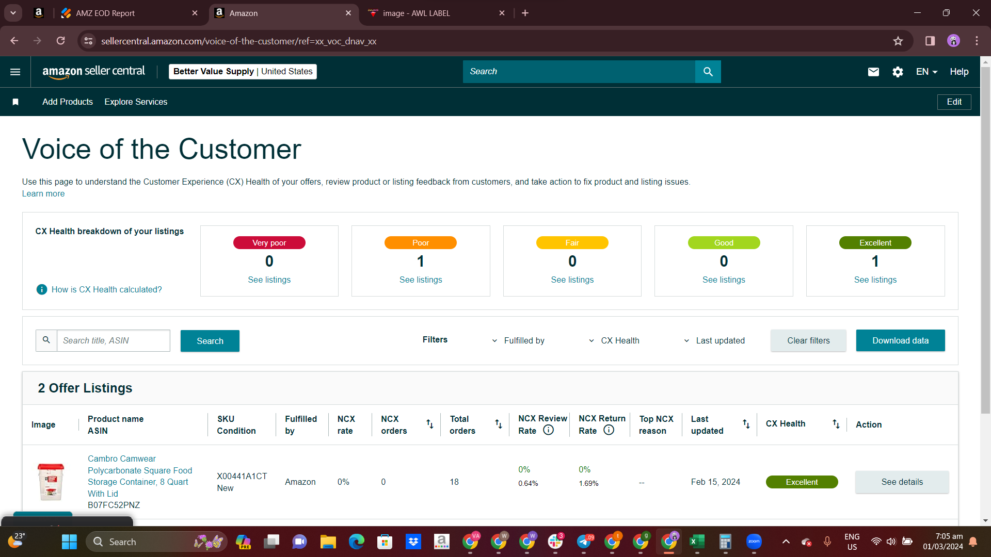Click the Better Value Supply account switcher
The width and height of the screenshot is (991, 557).
[x=243, y=72]
